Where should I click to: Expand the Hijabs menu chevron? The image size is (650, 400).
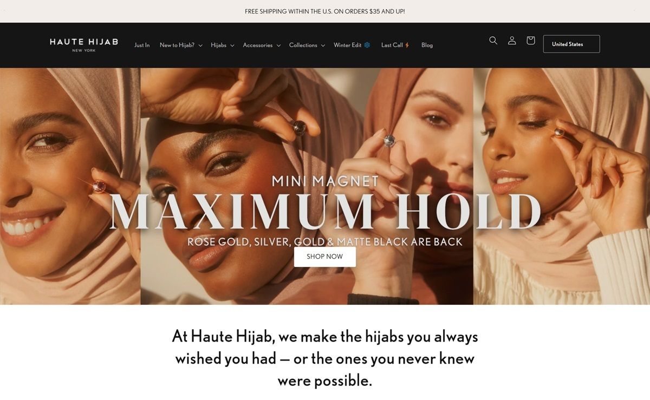pyautogui.click(x=232, y=45)
